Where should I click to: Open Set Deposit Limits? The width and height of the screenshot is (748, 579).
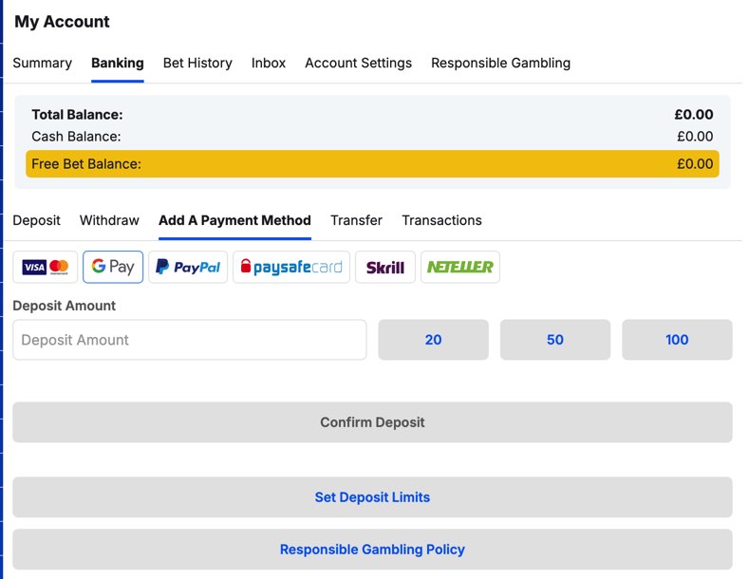(372, 497)
